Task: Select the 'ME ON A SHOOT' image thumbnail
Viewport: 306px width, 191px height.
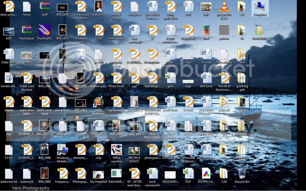Action: click(134, 151)
